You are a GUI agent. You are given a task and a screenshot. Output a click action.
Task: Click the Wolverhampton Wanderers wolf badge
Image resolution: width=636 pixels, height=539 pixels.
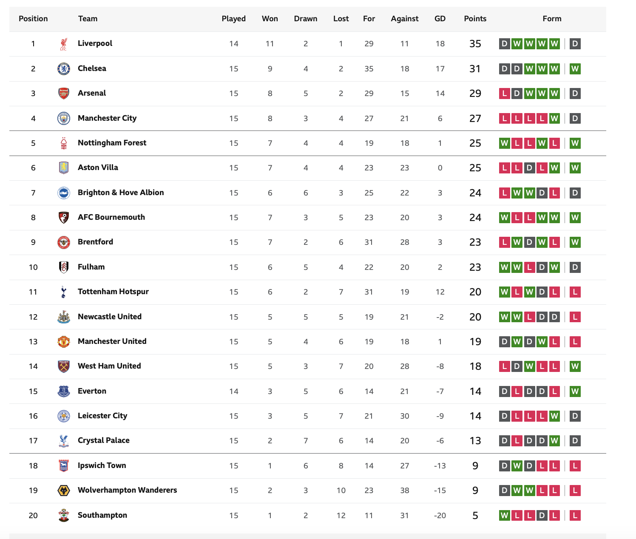(63, 491)
